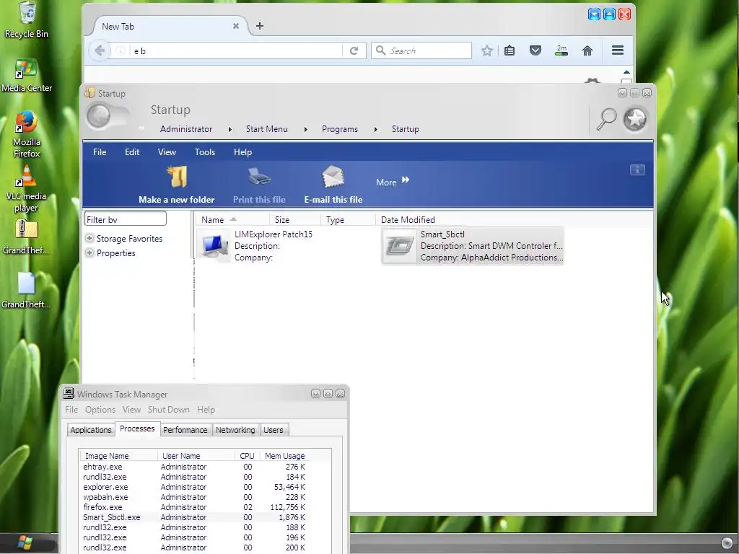Open Options menu in Task Manager

(100, 410)
